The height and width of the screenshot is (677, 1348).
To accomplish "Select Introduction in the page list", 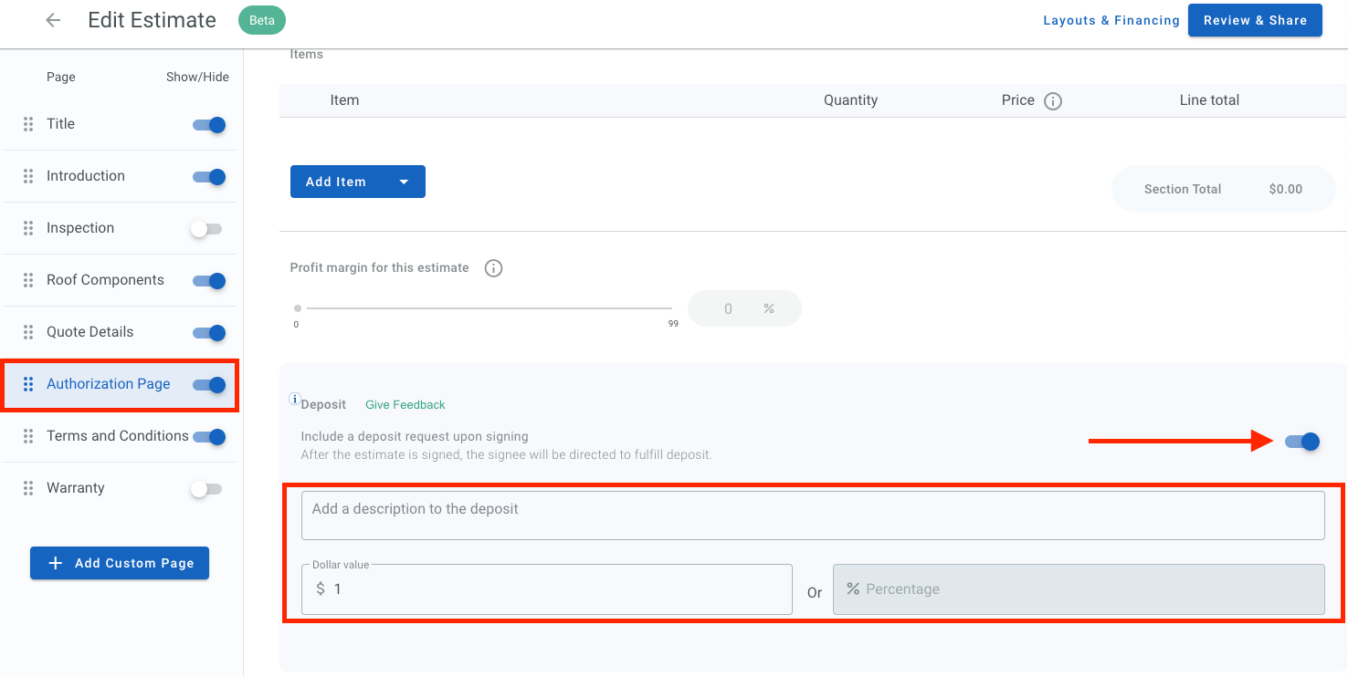I will (86, 176).
